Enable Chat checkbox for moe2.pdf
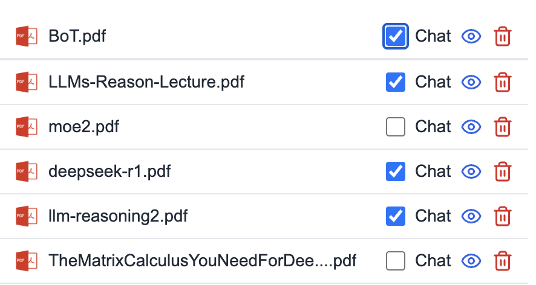 pos(396,127)
